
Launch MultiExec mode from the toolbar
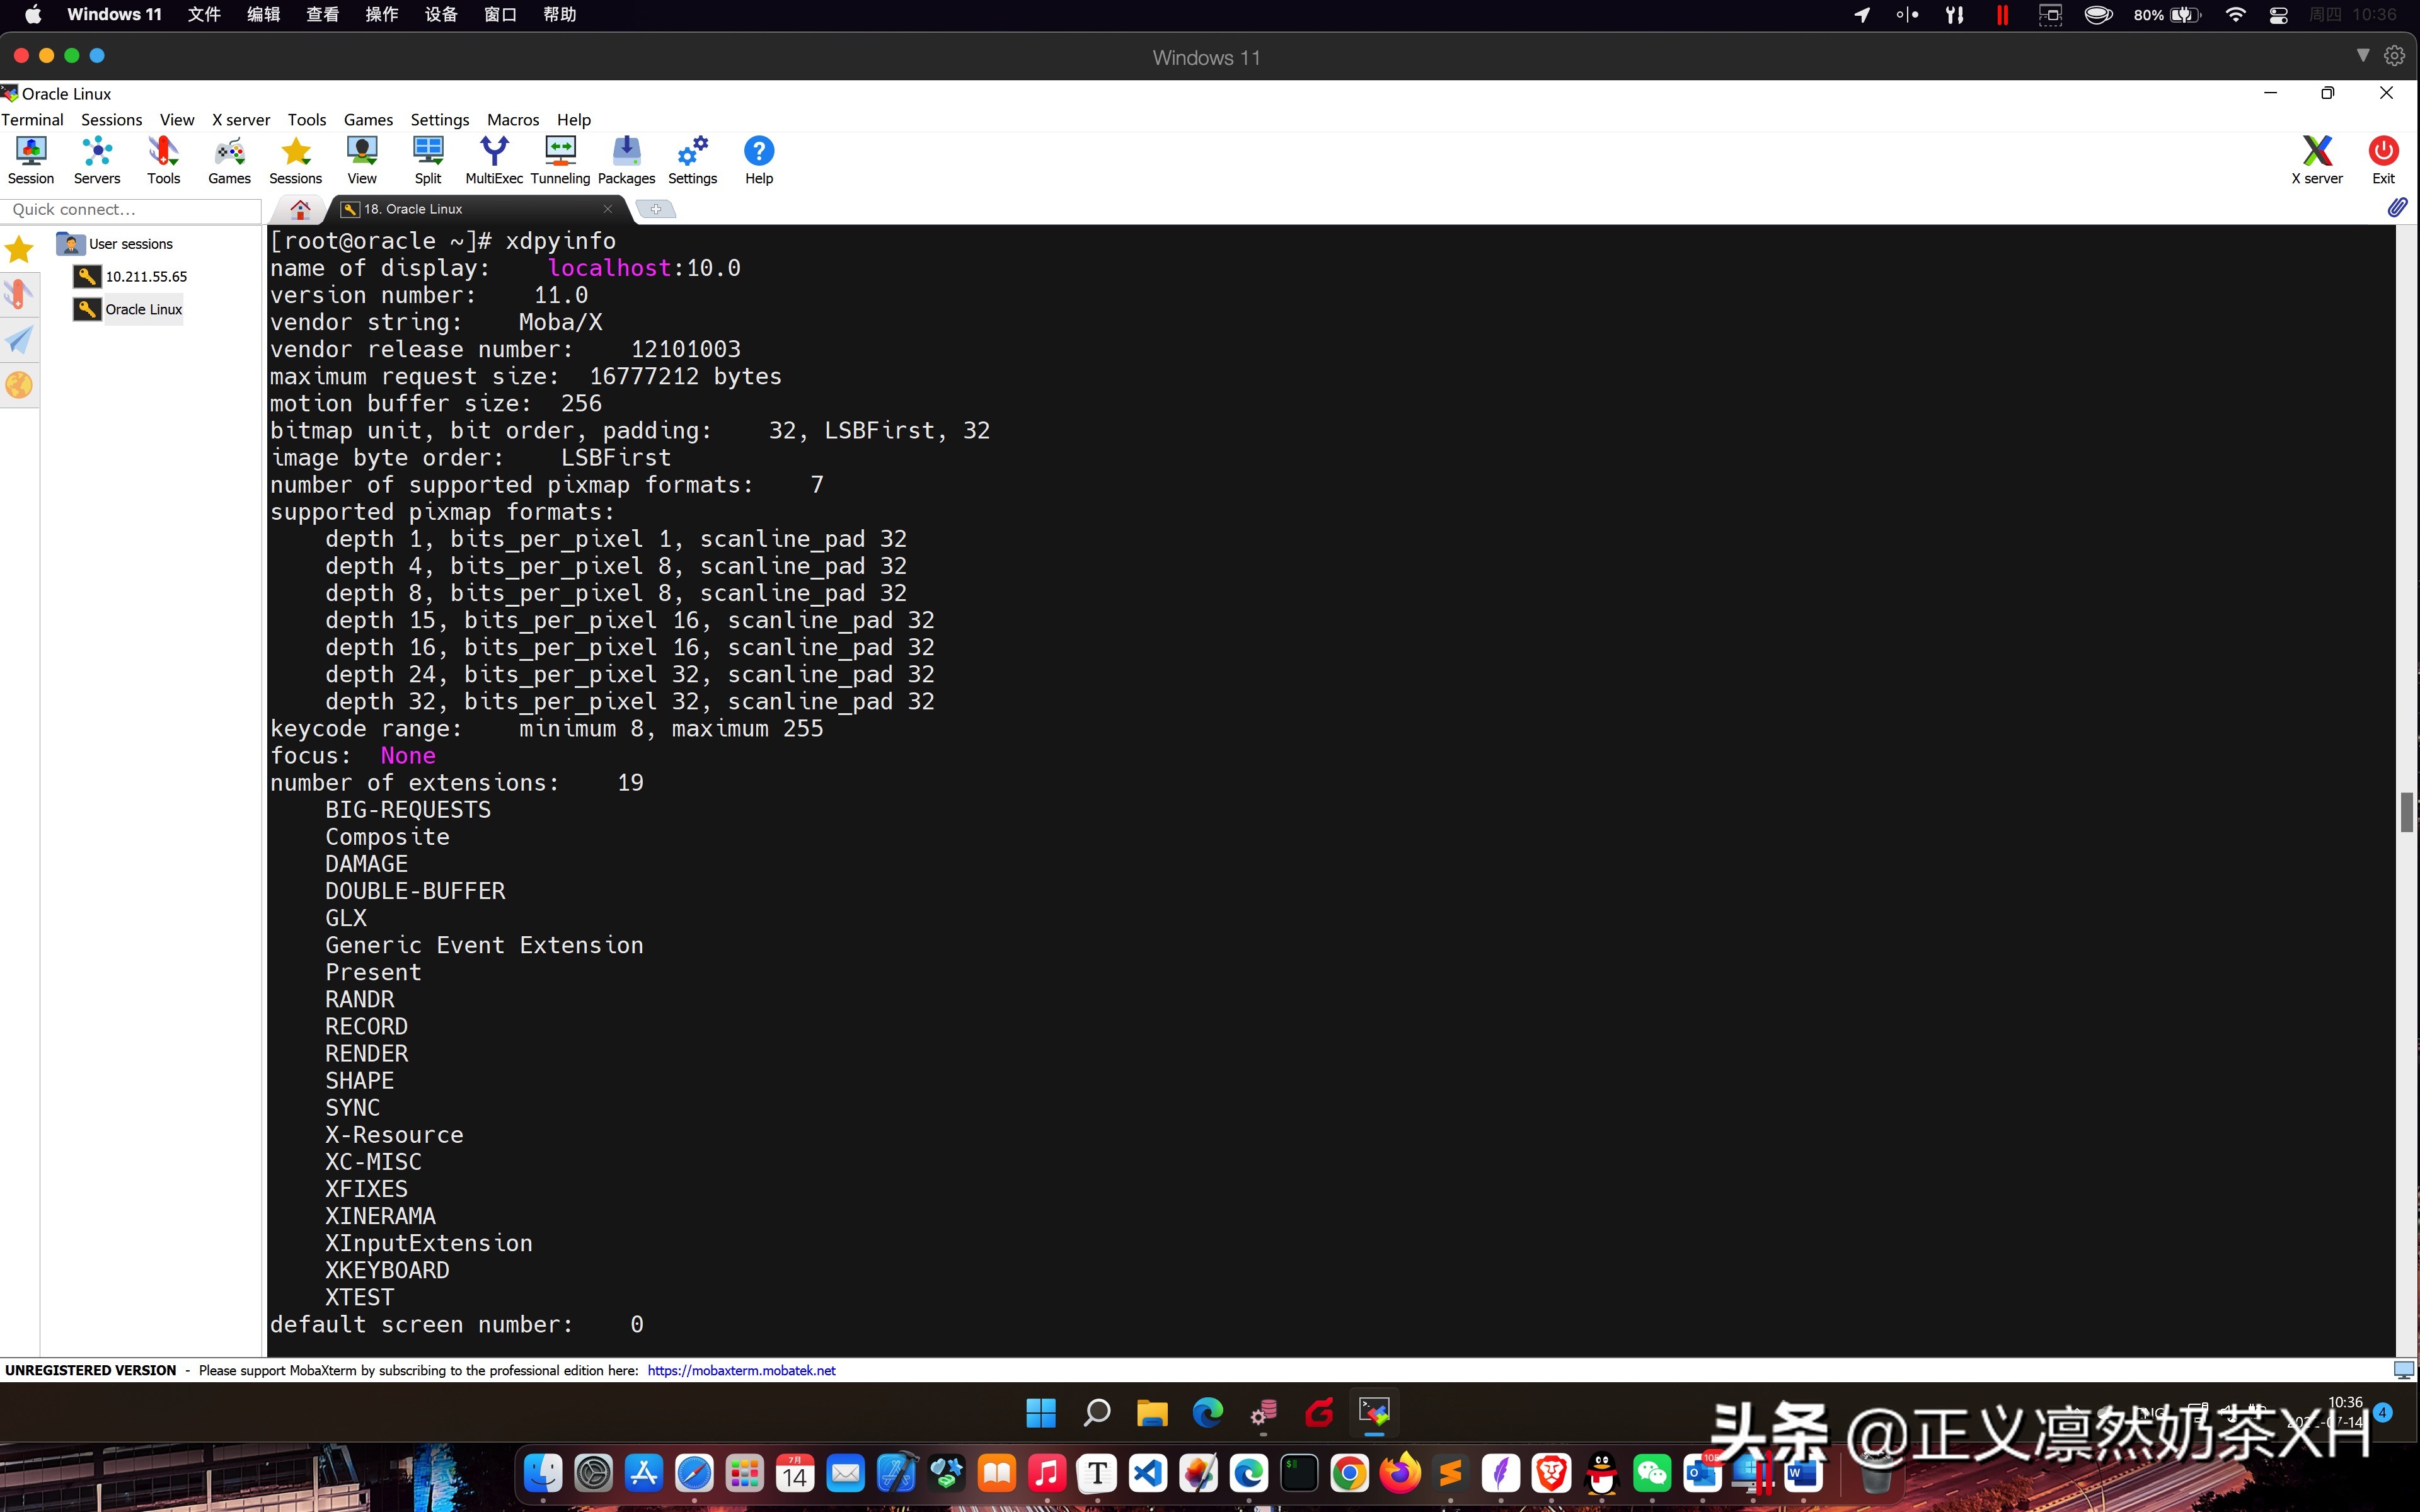coord(494,158)
